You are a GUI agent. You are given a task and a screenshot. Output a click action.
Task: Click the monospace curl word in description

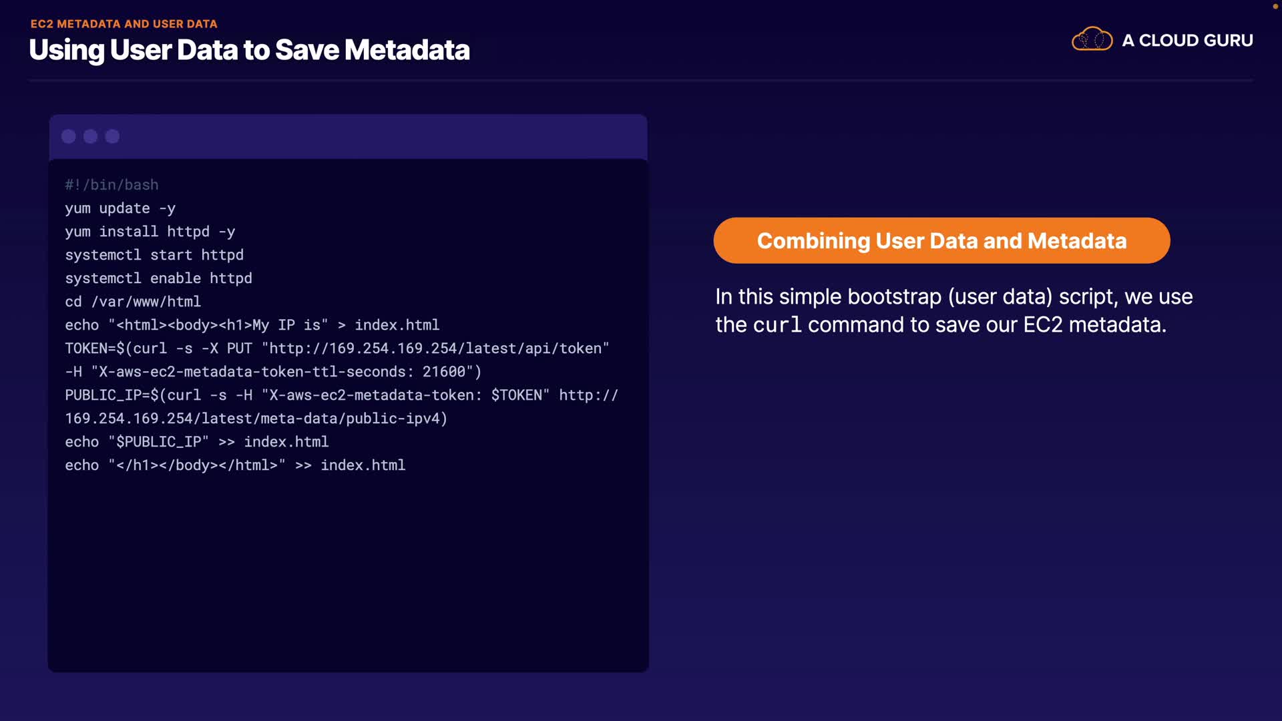[777, 325]
